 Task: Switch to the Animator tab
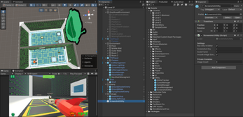pos(18,2)
